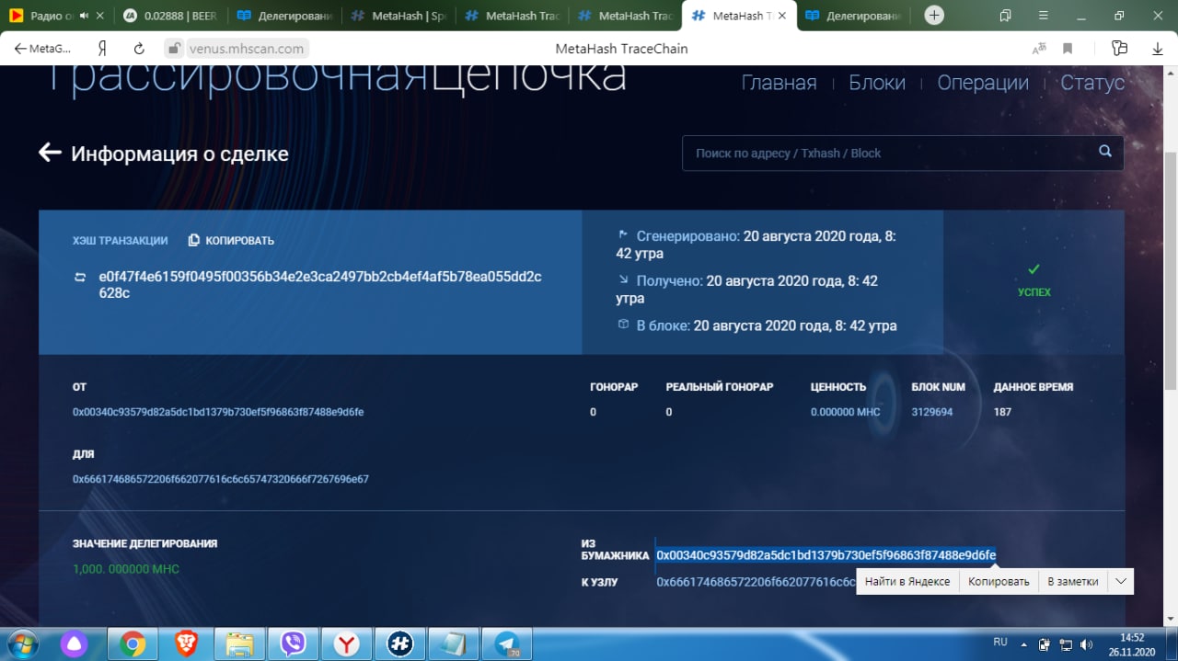Image resolution: width=1178 pixels, height=661 pixels.
Task: Open Viber from the taskbar
Action: coord(293,644)
